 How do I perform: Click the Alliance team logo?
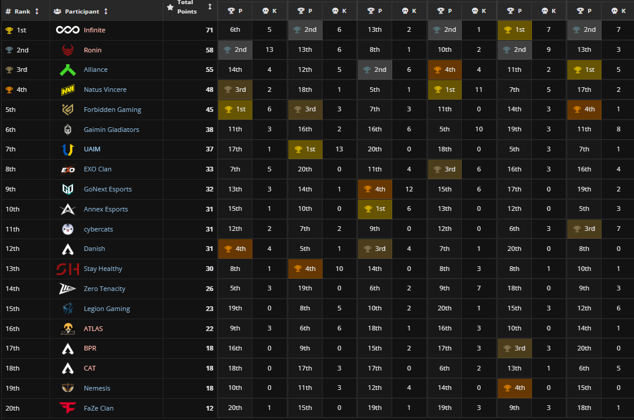pyautogui.click(x=67, y=70)
